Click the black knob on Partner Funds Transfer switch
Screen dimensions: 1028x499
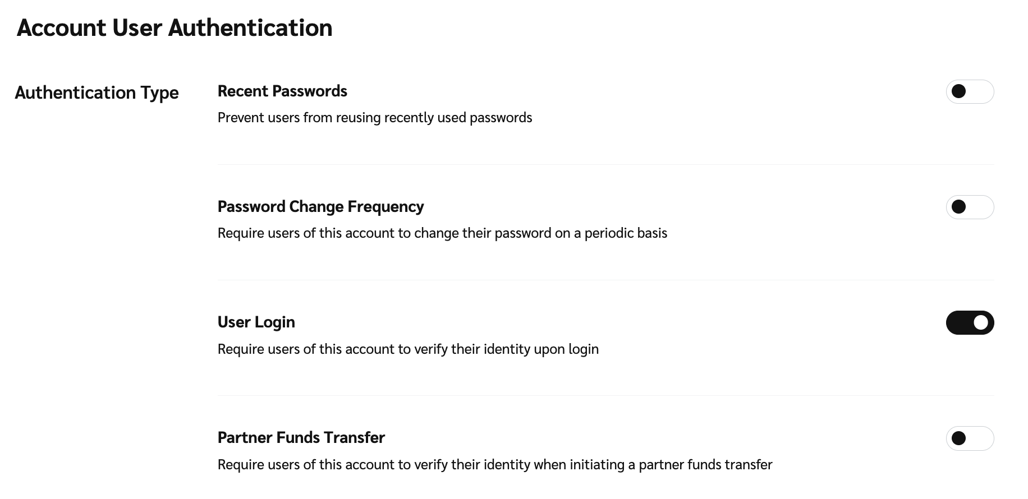point(959,438)
